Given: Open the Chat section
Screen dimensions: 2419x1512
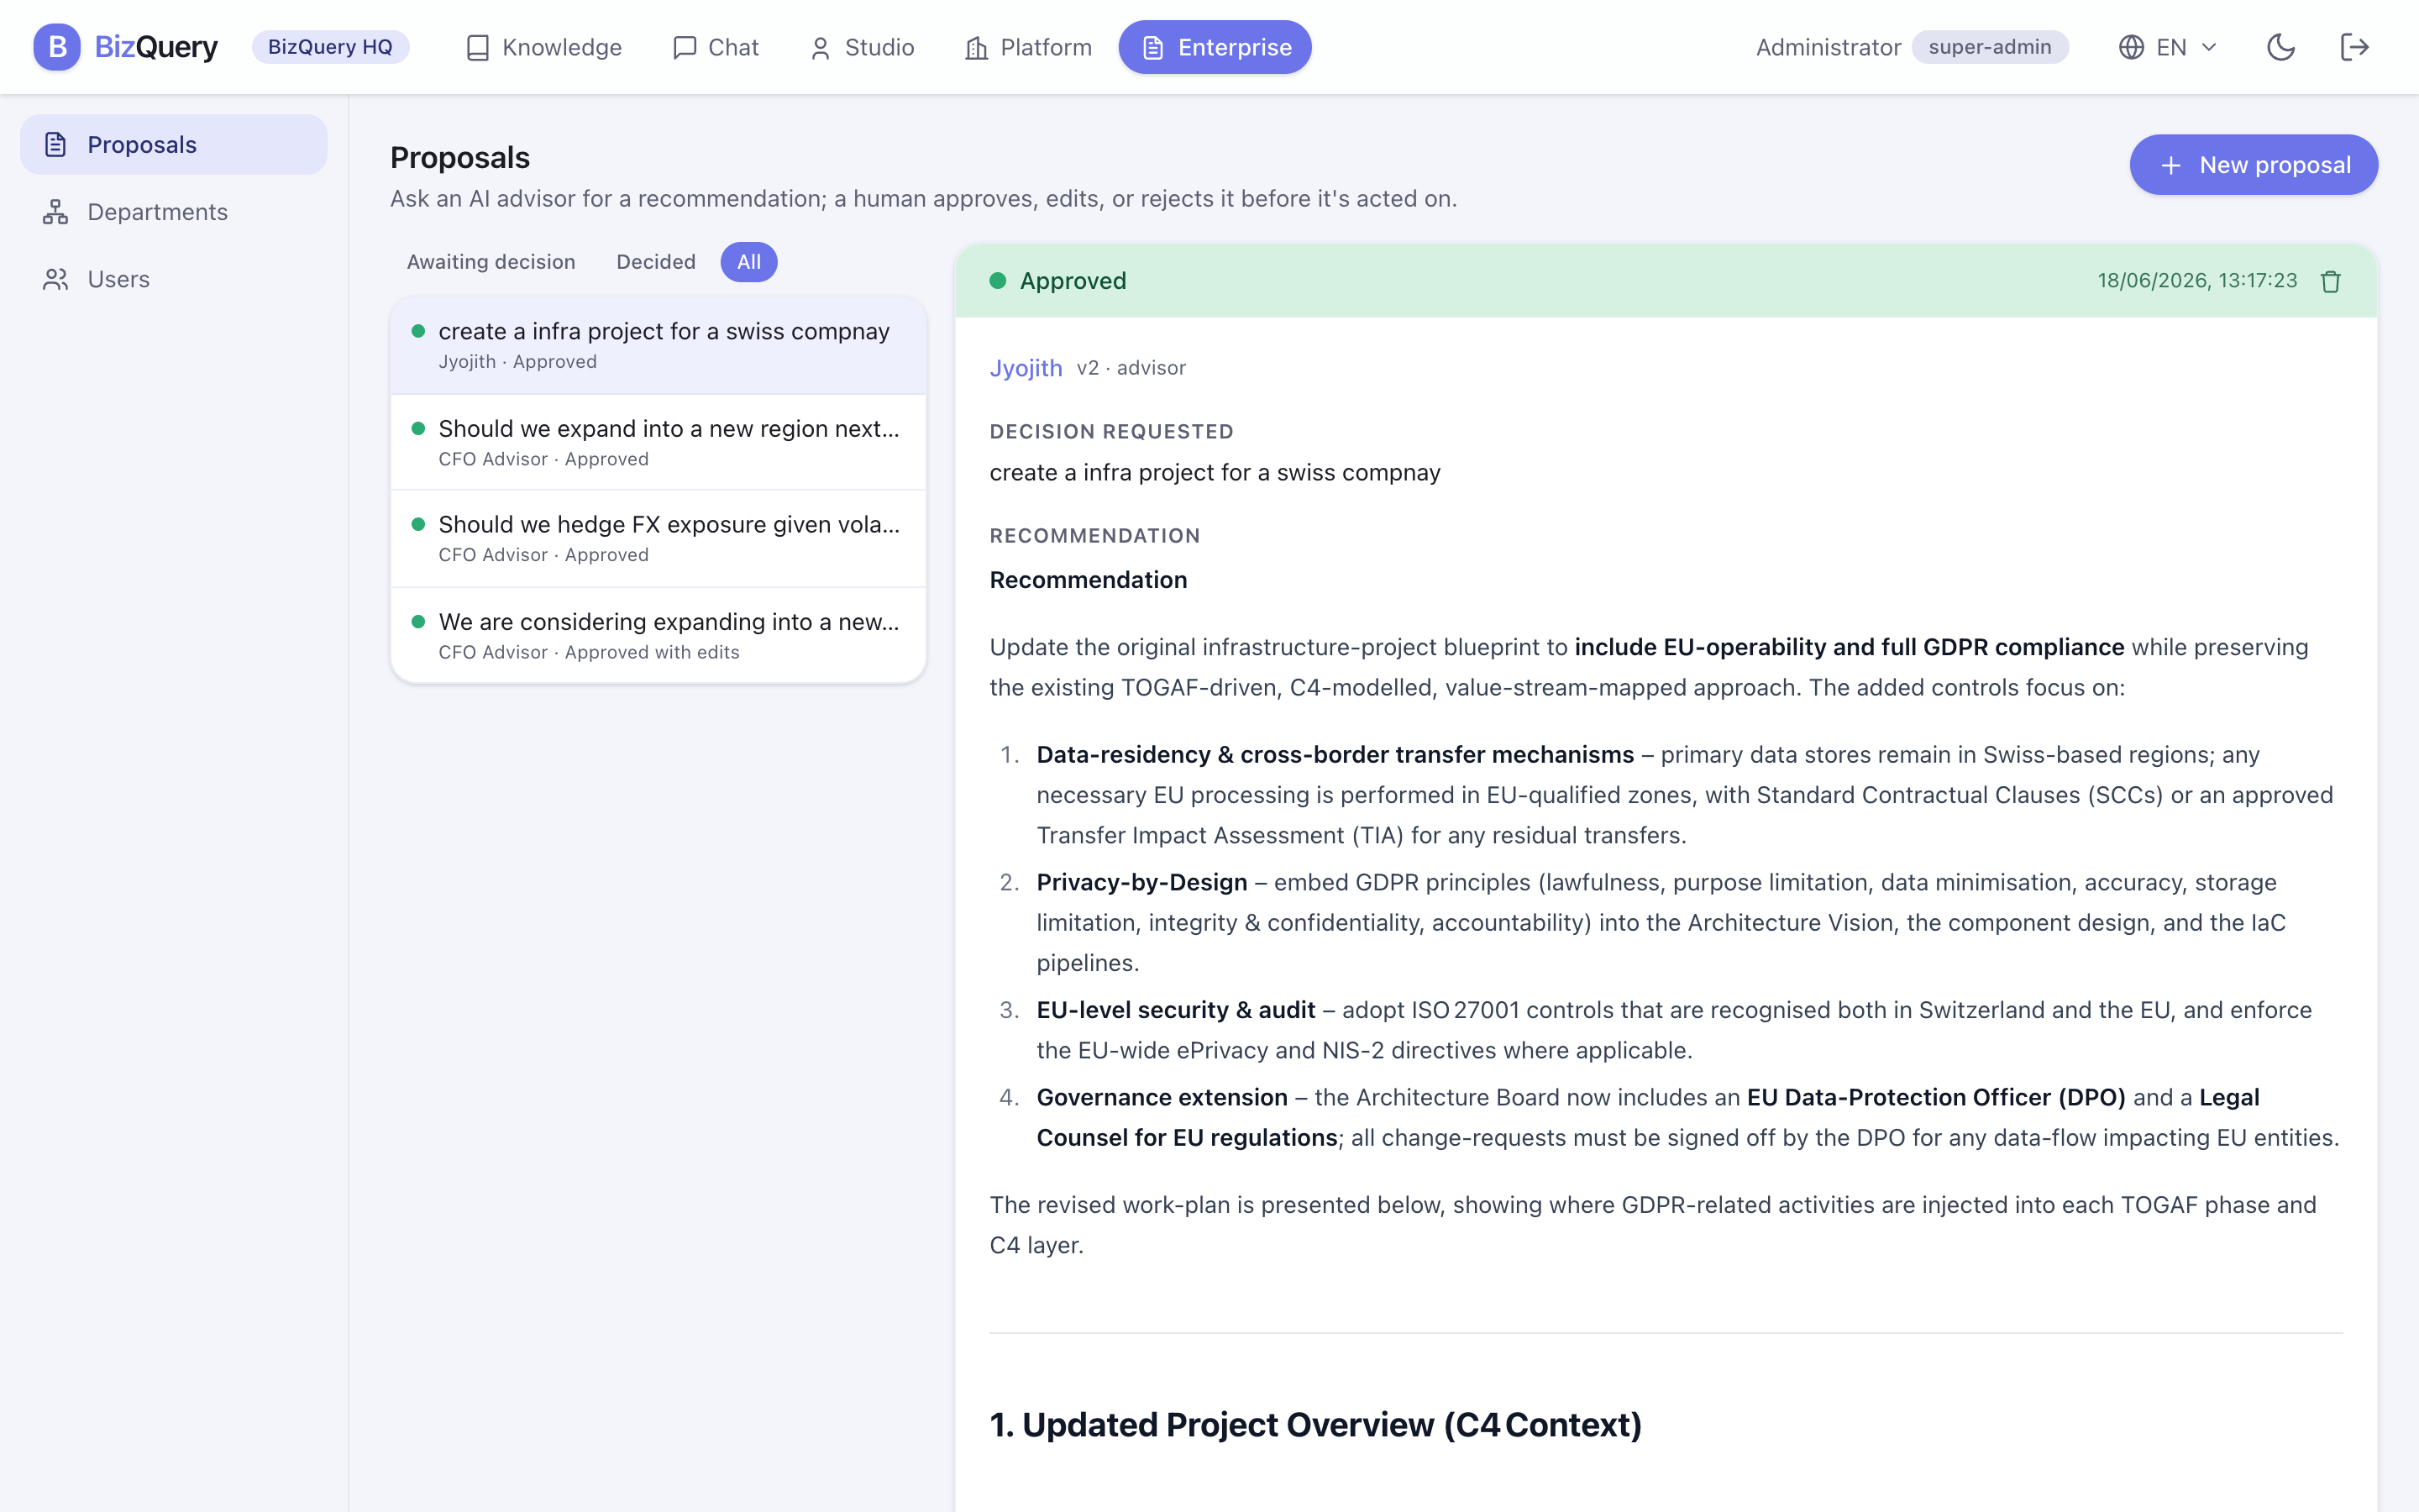Looking at the screenshot, I should tap(716, 47).
